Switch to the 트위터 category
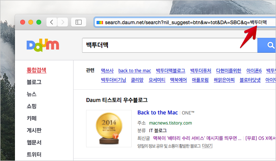The image size is (276, 161). pos(34,155)
